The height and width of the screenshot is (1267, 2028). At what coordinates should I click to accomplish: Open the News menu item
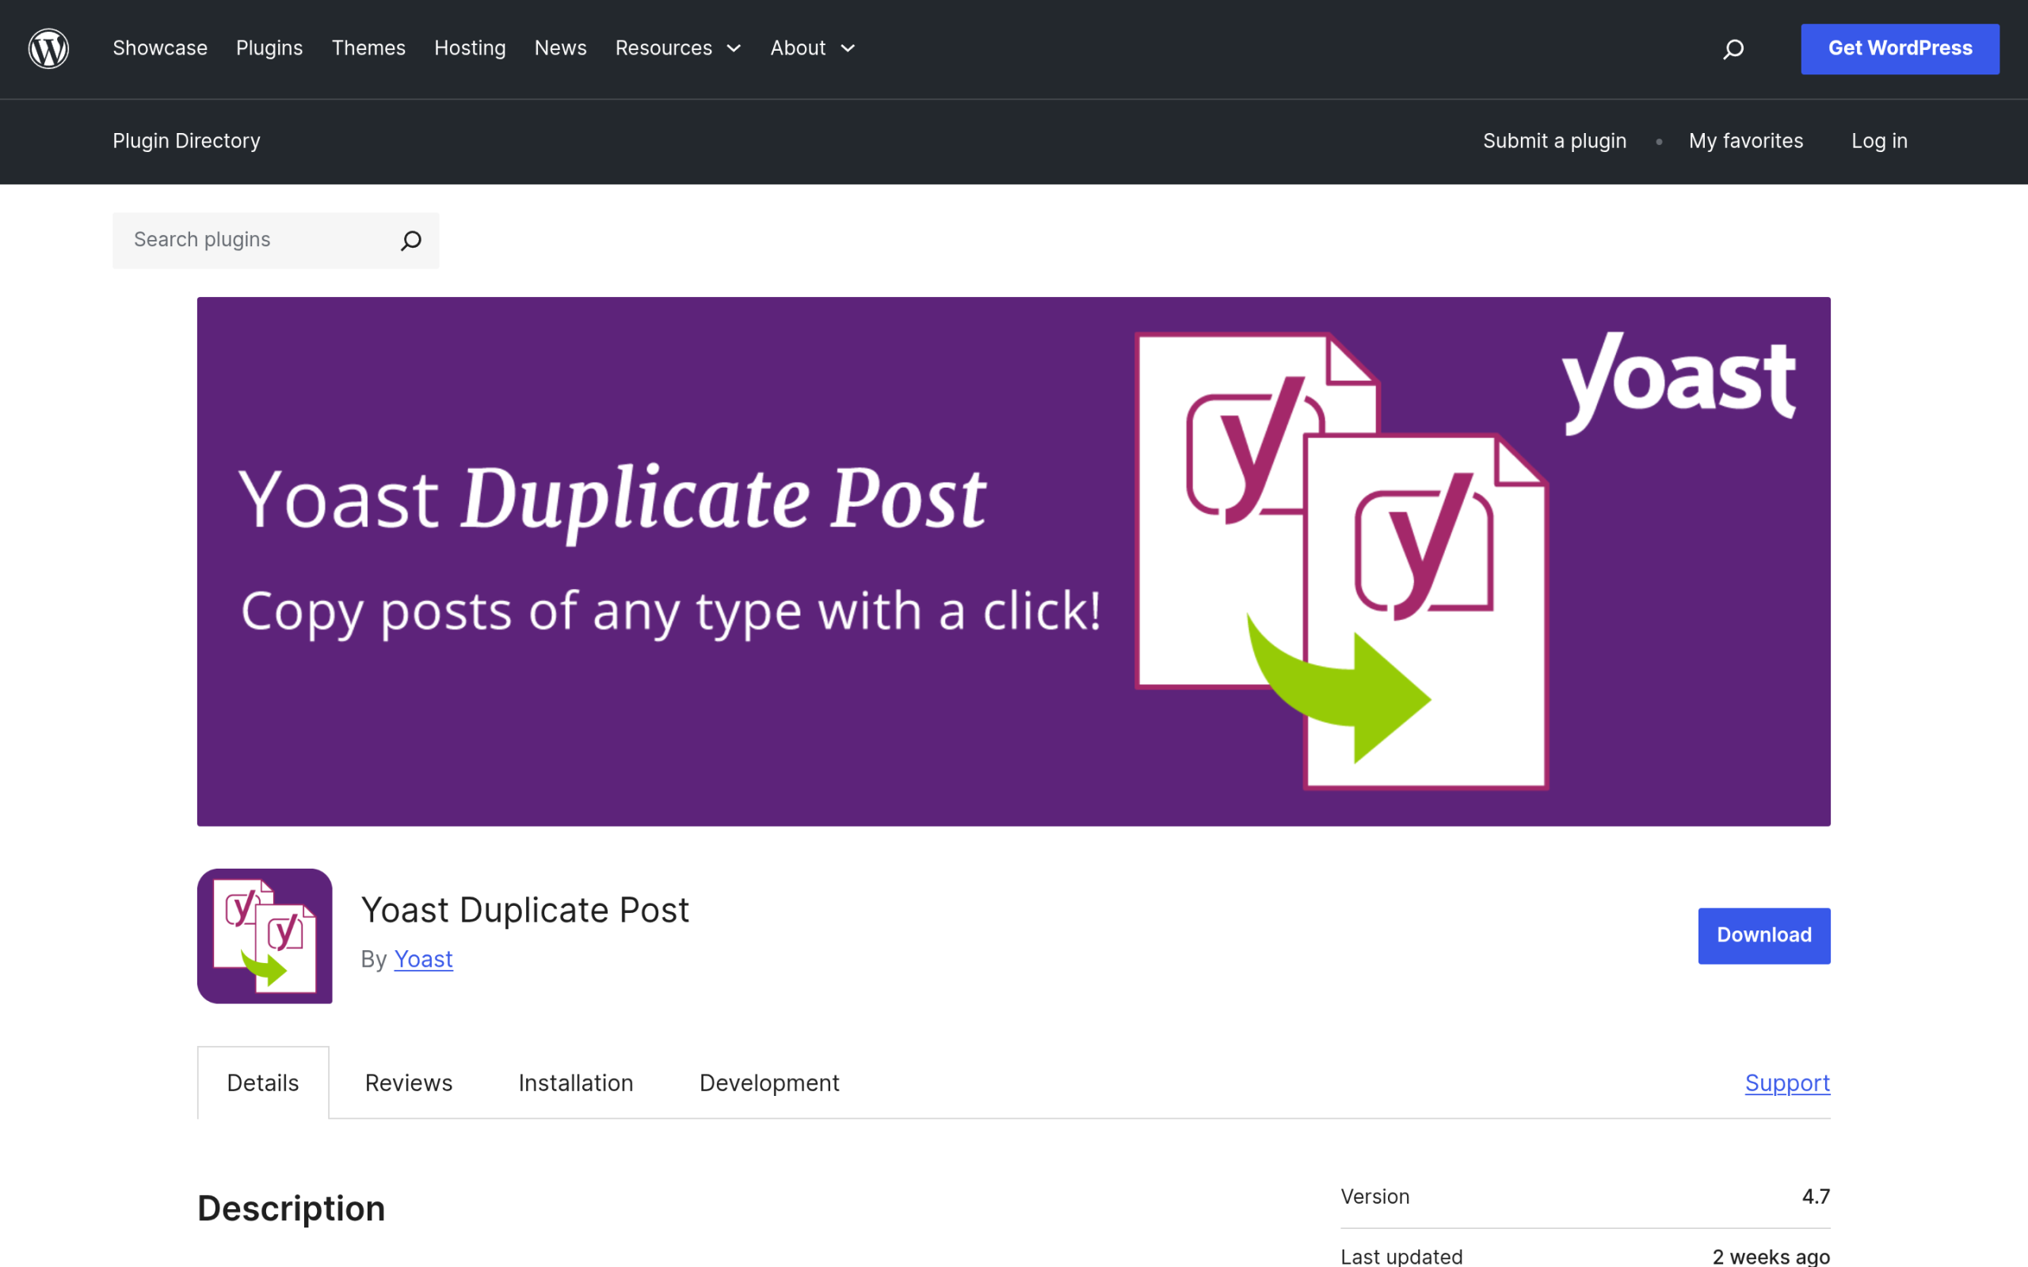[x=561, y=48]
